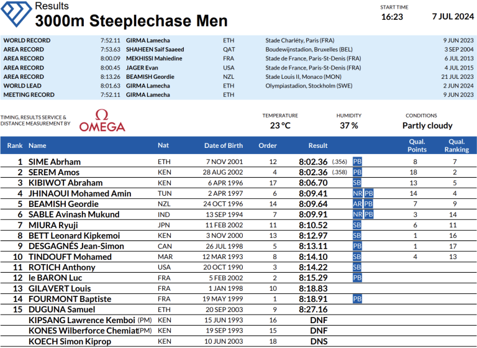Click the NR badge in JHINAOUI's row
The width and height of the screenshot is (477, 348).
tap(357, 193)
